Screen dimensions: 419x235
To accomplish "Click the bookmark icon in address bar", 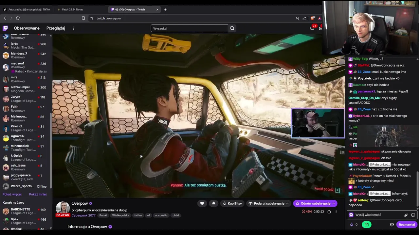I will pyautogui.click(x=83, y=18).
